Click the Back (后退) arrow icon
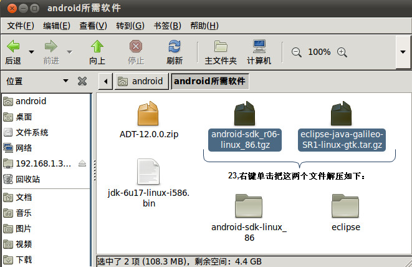This screenshot has width=412, height=267. (13, 47)
